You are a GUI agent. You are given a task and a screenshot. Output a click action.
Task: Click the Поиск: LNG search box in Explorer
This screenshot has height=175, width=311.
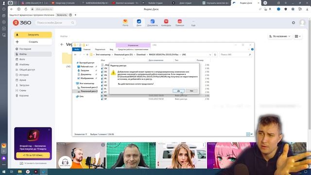tap(235, 54)
